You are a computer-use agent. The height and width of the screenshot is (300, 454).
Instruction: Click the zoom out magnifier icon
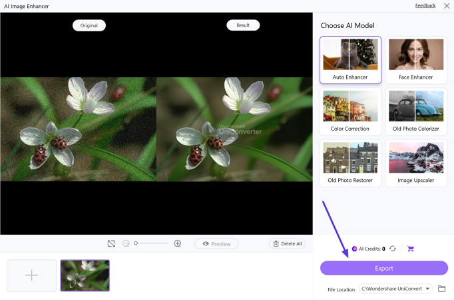click(126, 243)
